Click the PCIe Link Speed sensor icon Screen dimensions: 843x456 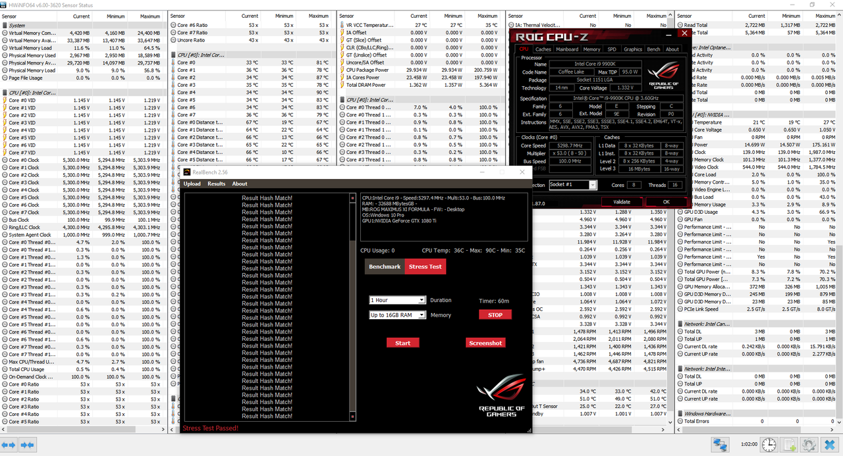point(680,309)
